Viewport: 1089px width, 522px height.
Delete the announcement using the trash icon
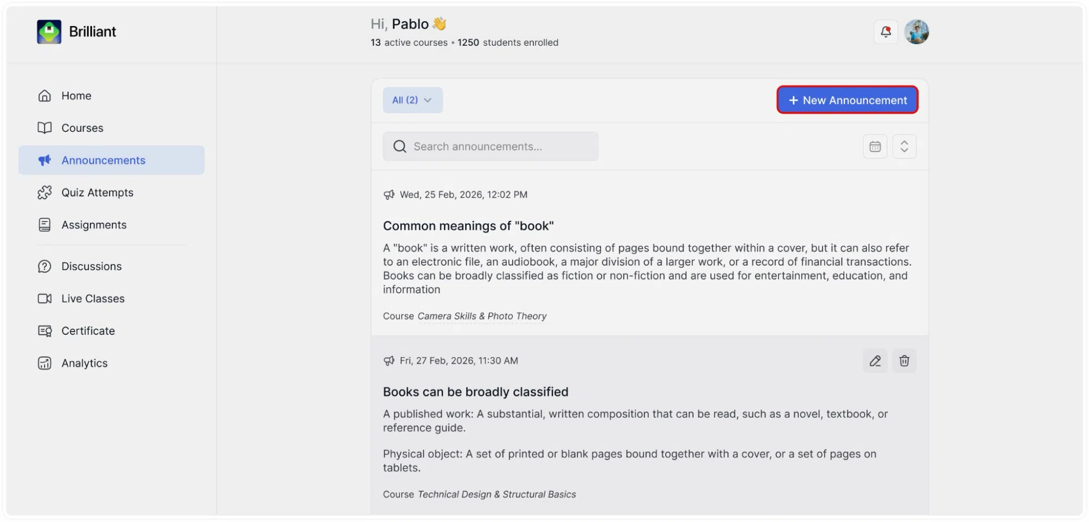[x=904, y=361]
